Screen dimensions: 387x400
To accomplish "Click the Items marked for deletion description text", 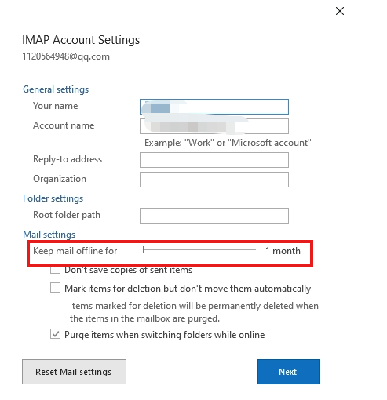I will pos(194,312).
